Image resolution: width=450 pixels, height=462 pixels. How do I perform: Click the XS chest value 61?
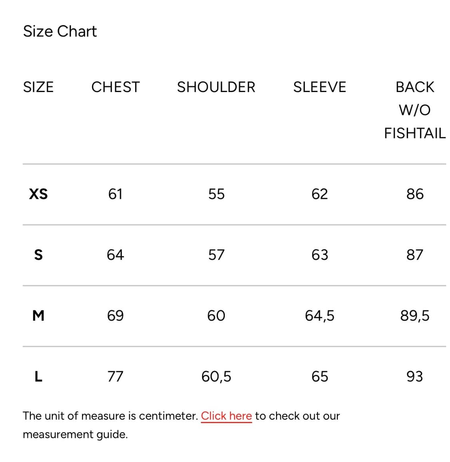click(x=115, y=194)
